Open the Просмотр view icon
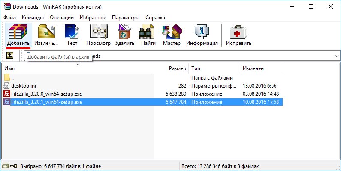341x171 pixels. pyautogui.click(x=98, y=32)
